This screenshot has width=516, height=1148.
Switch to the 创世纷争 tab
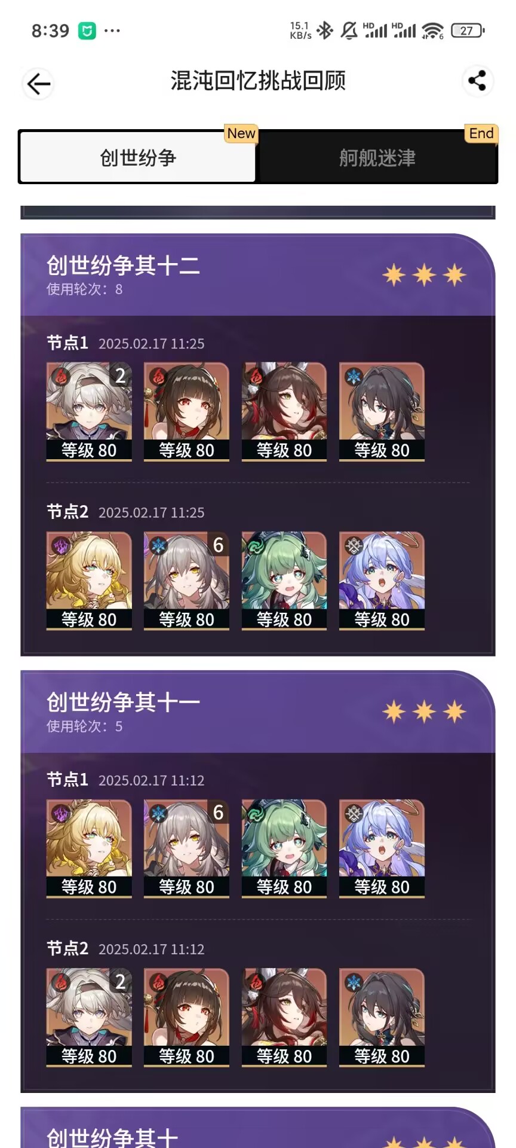pos(138,157)
